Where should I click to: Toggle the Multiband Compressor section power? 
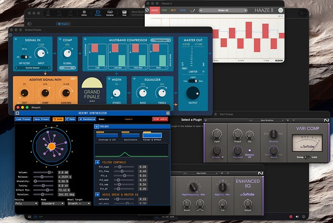85,39
